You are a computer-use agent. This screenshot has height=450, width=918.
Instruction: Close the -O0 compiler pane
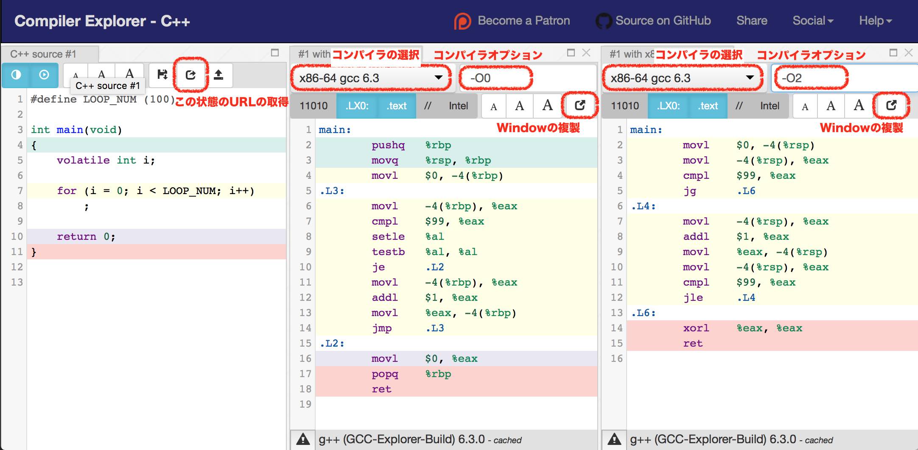tap(586, 53)
